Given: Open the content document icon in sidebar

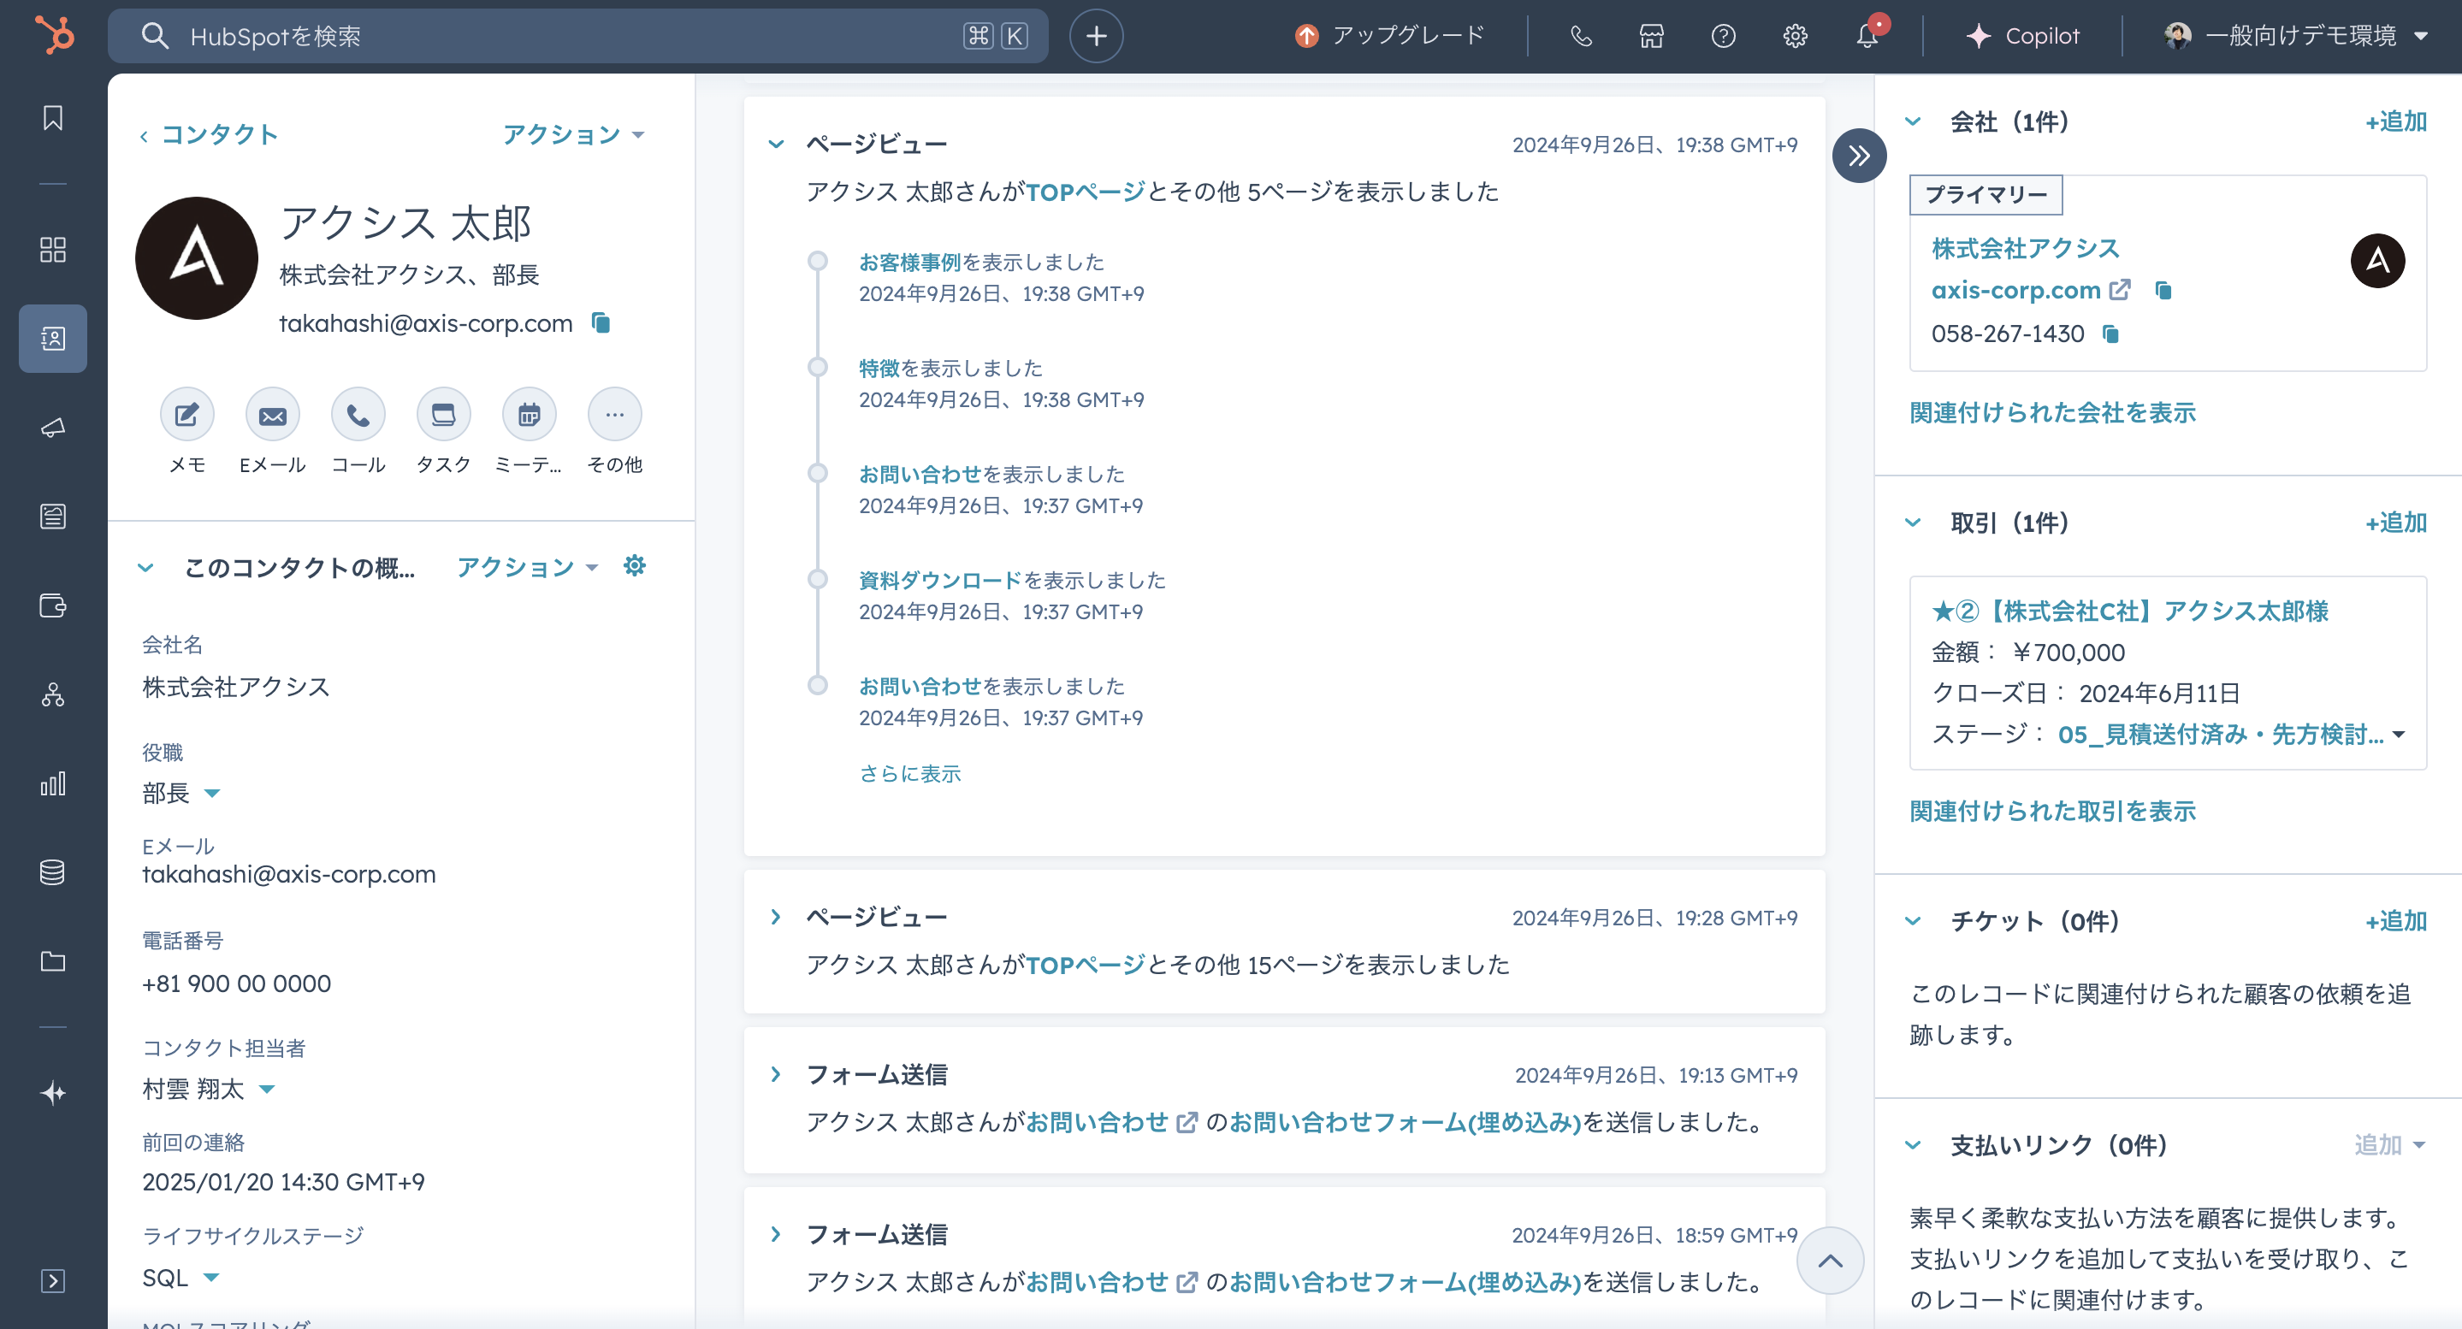Looking at the screenshot, I should pyautogui.click(x=52, y=516).
